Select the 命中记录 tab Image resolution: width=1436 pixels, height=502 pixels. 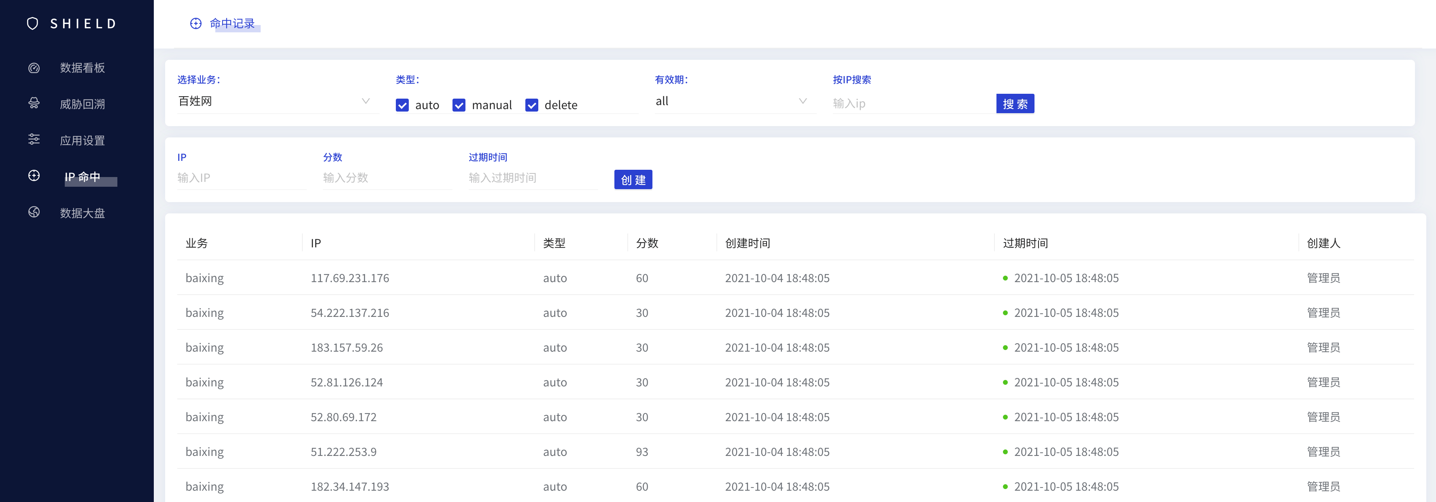point(232,23)
